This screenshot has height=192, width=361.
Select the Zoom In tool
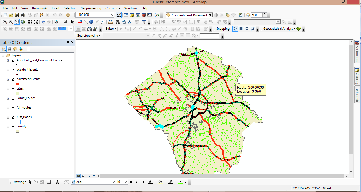[x=5, y=22]
